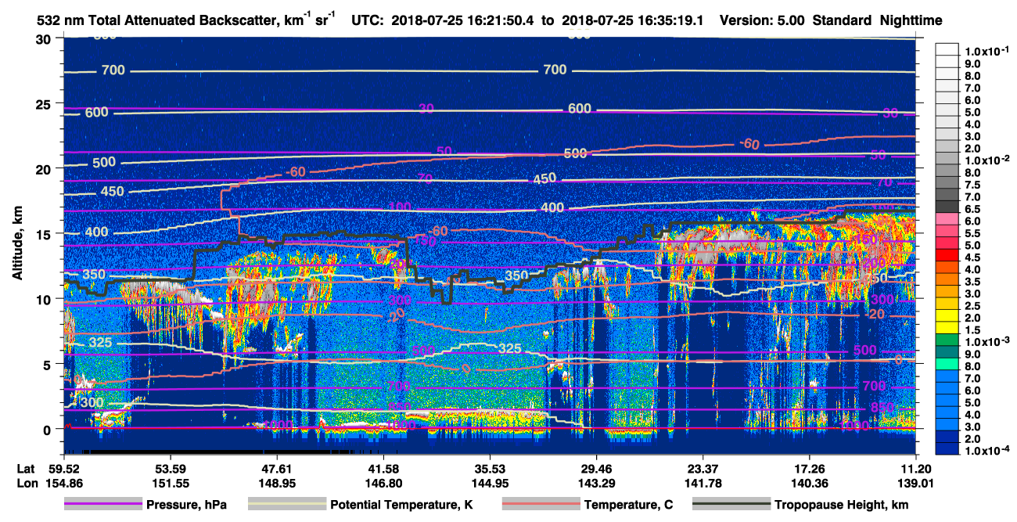Click the Potential Temperature, K legend label

pyautogui.click(x=401, y=505)
